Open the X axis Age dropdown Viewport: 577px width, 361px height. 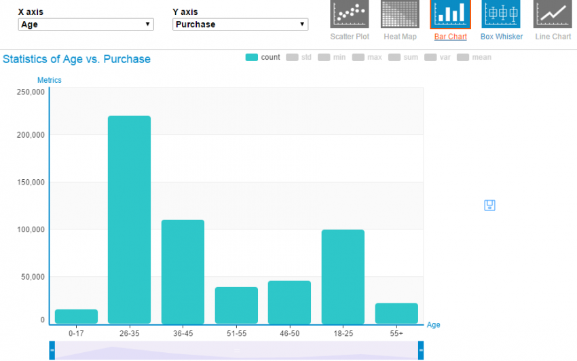[86, 24]
